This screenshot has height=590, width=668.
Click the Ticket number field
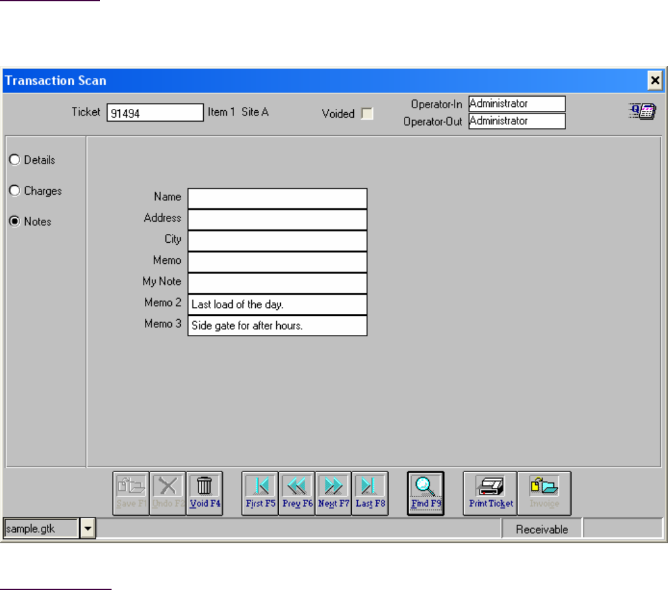(154, 113)
